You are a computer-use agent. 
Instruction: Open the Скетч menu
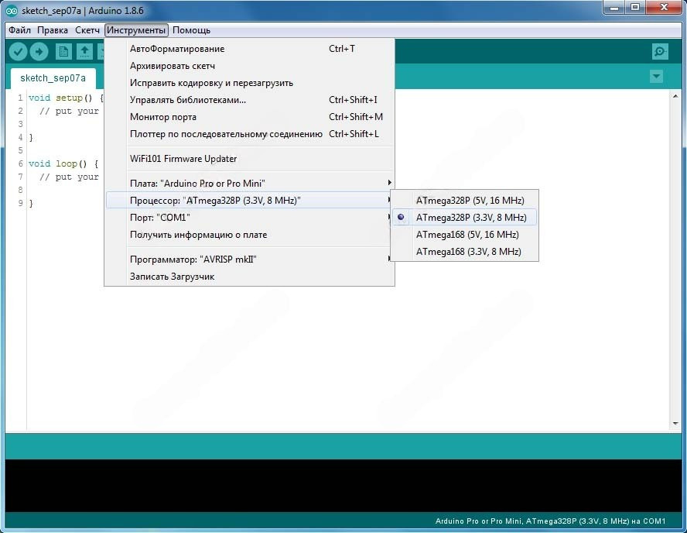(87, 30)
